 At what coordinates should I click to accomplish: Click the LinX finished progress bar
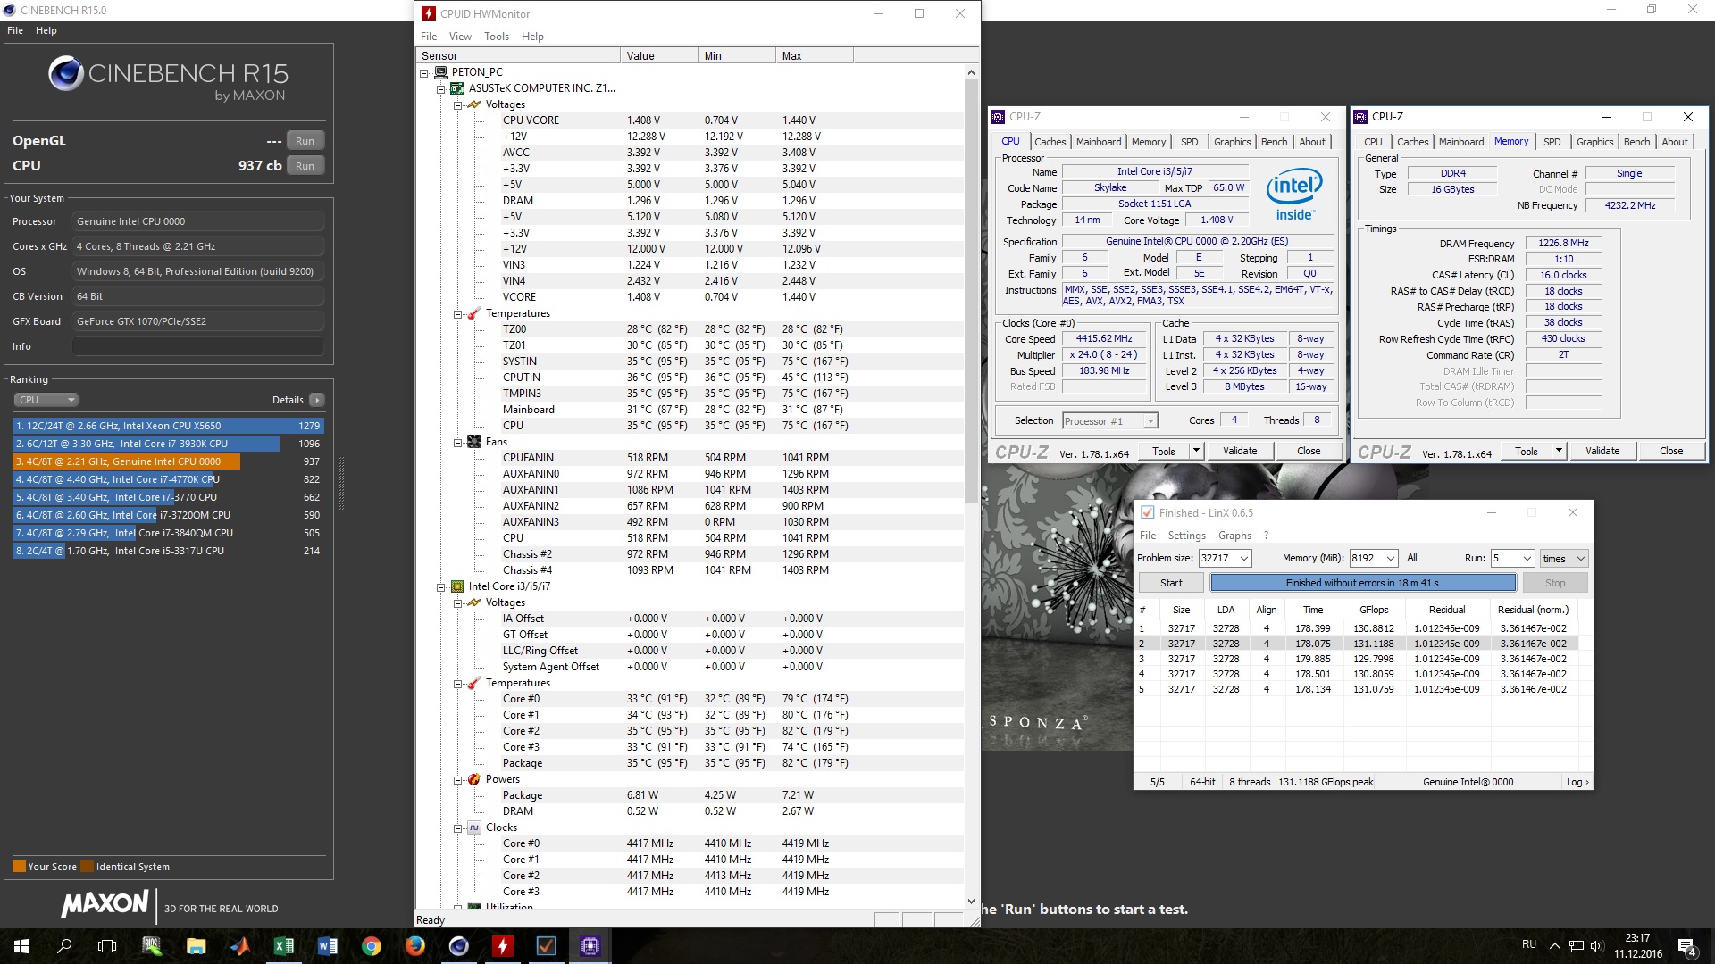pos(1362,583)
